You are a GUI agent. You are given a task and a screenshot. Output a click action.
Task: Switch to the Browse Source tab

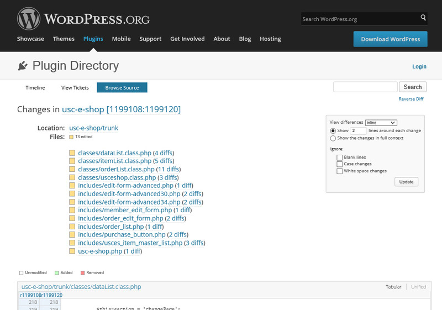click(122, 87)
